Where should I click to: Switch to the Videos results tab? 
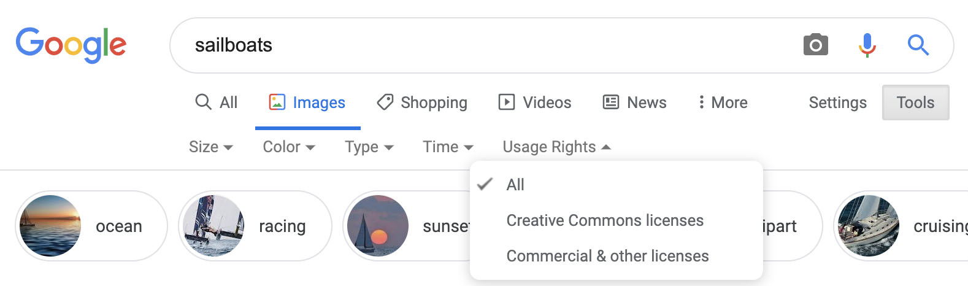click(x=535, y=102)
